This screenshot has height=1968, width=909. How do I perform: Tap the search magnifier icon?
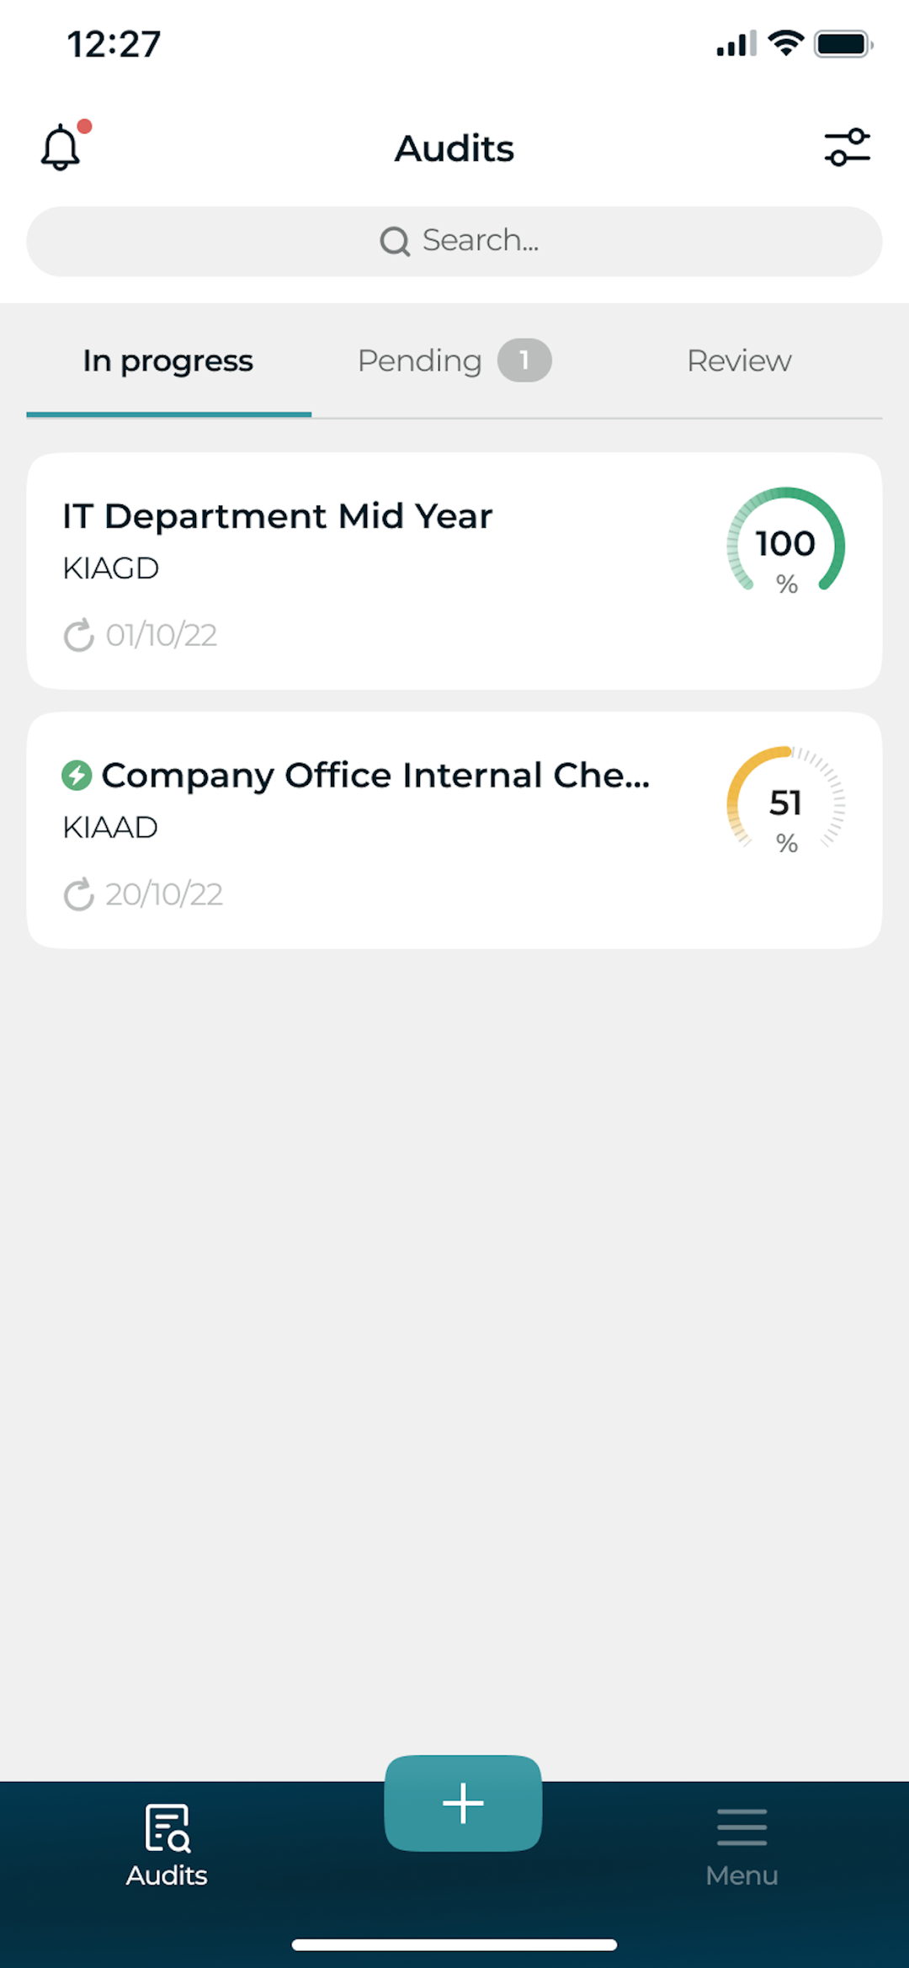pyautogui.click(x=394, y=242)
